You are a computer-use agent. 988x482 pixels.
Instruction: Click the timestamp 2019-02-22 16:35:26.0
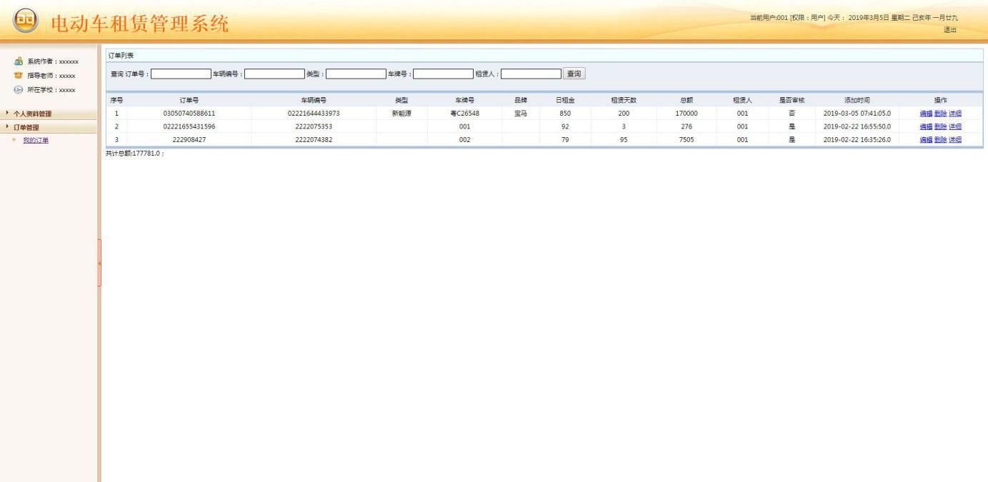coord(857,140)
